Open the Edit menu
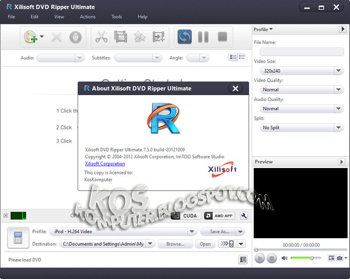 pos(34,17)
